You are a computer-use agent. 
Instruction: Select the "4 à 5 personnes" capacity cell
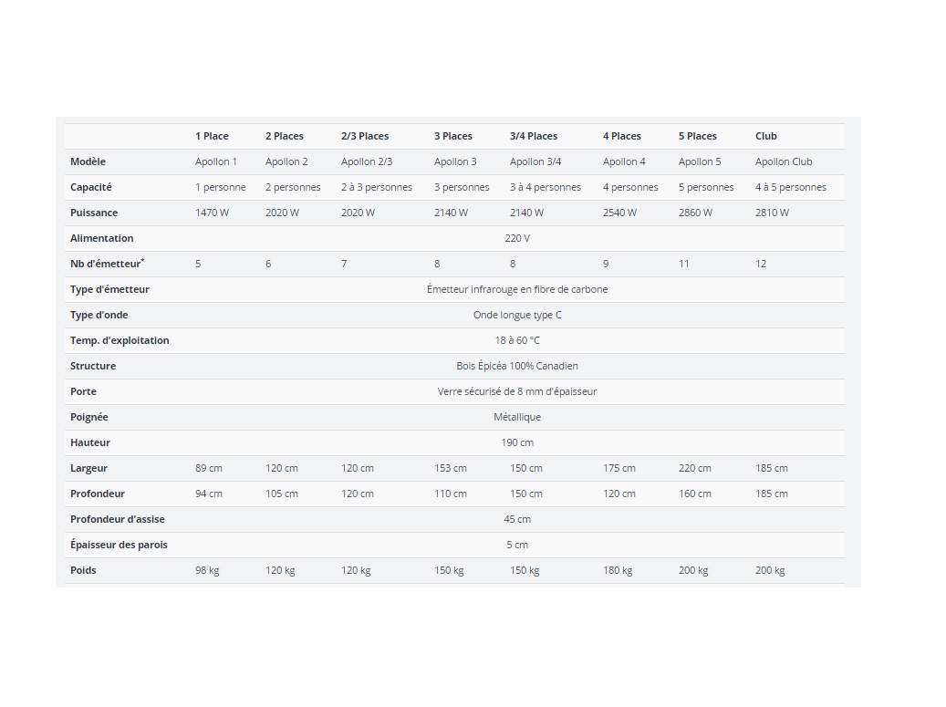(x=790, y=187)
